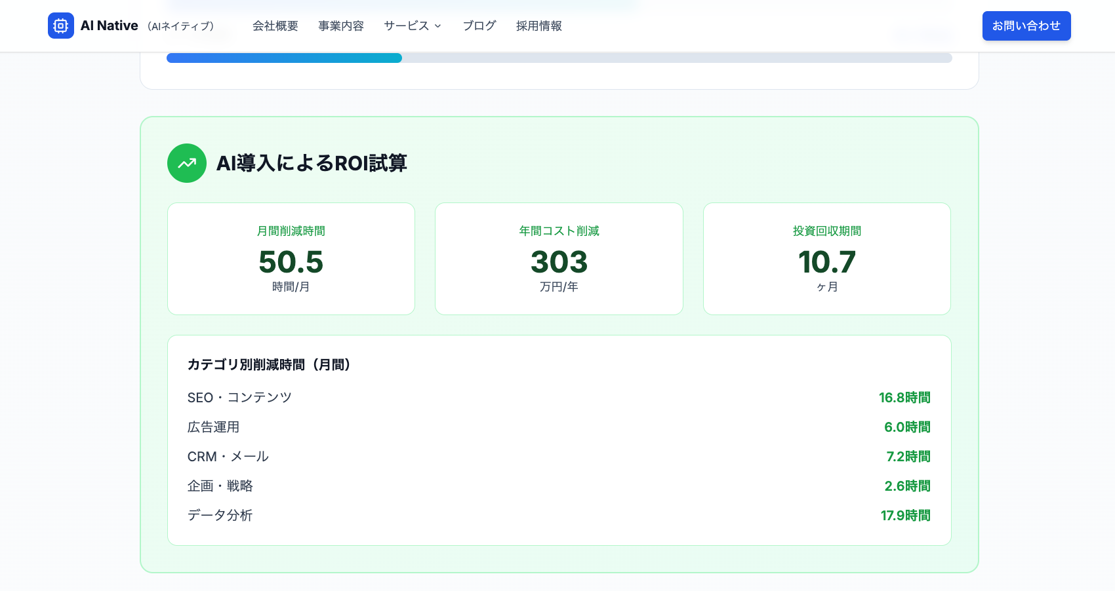The image size is (1115, 591).
Task: Select 会社概要 in the navigation
Action: 275,26
